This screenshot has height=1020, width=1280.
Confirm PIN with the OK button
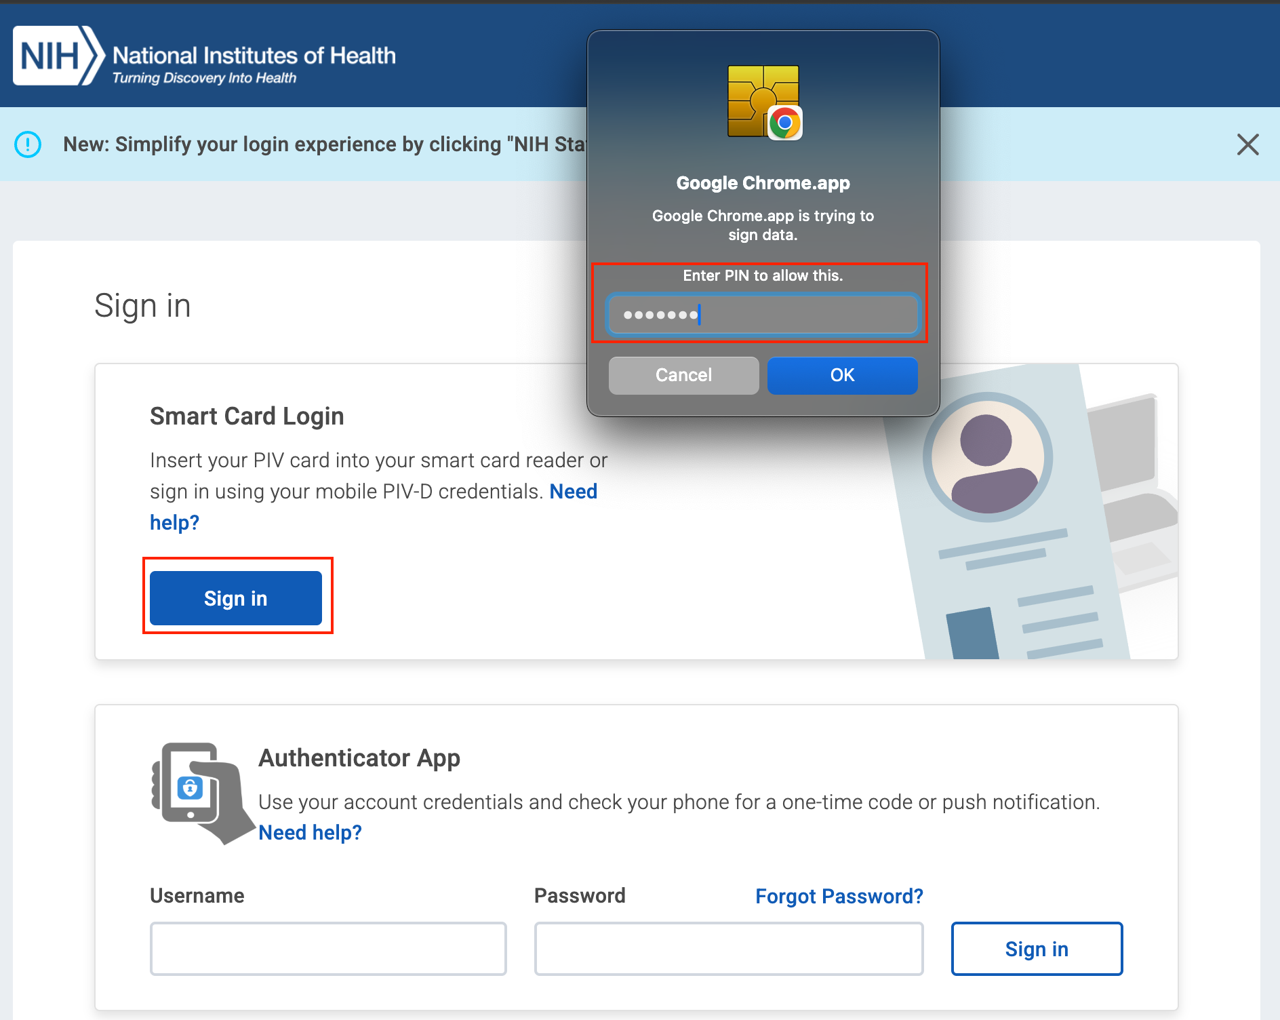click(842, 375)
